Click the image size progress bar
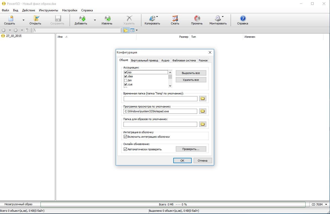 [173, 204]
